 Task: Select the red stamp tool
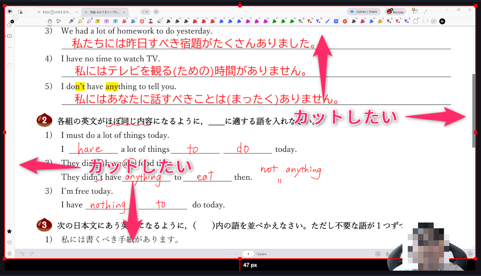point(151,21)
